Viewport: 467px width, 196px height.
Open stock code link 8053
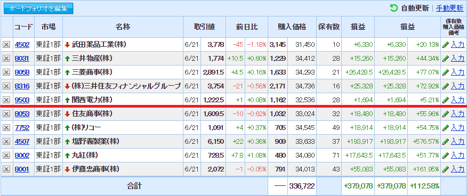pos(22,113)
